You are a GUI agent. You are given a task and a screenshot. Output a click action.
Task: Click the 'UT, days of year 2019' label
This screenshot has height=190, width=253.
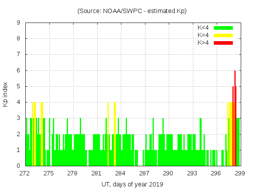point(132,184)
